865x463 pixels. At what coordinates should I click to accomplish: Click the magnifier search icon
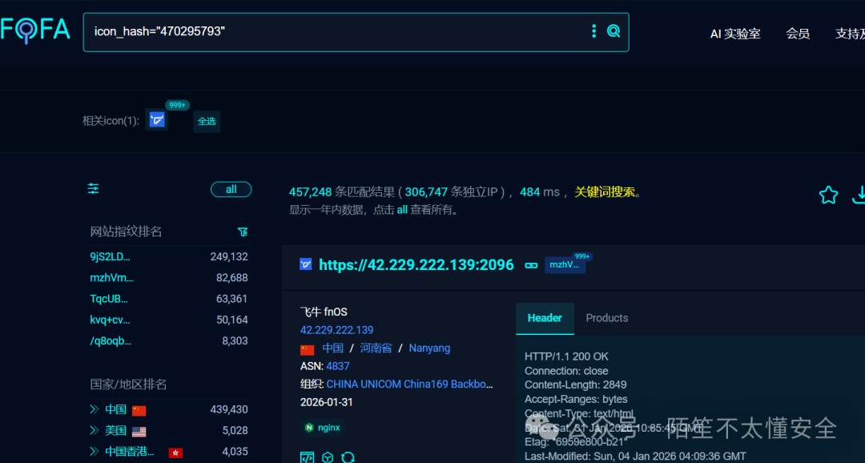[x=614, y=30]
